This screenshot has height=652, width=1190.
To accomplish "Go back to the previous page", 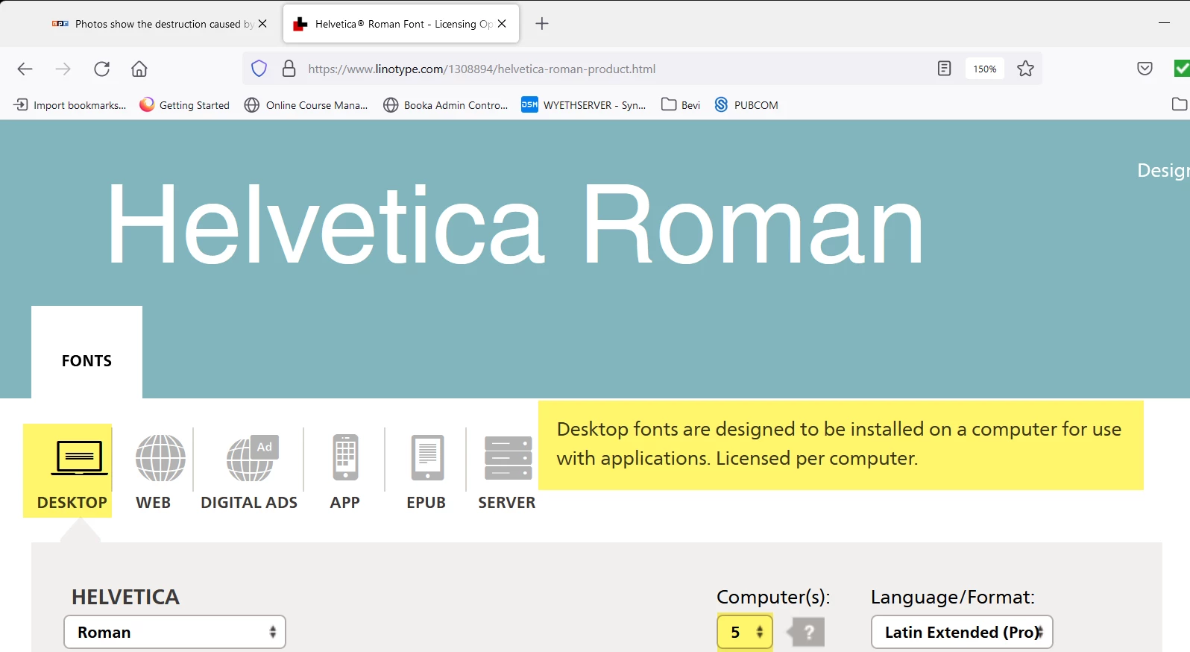I will click(25, 69).
